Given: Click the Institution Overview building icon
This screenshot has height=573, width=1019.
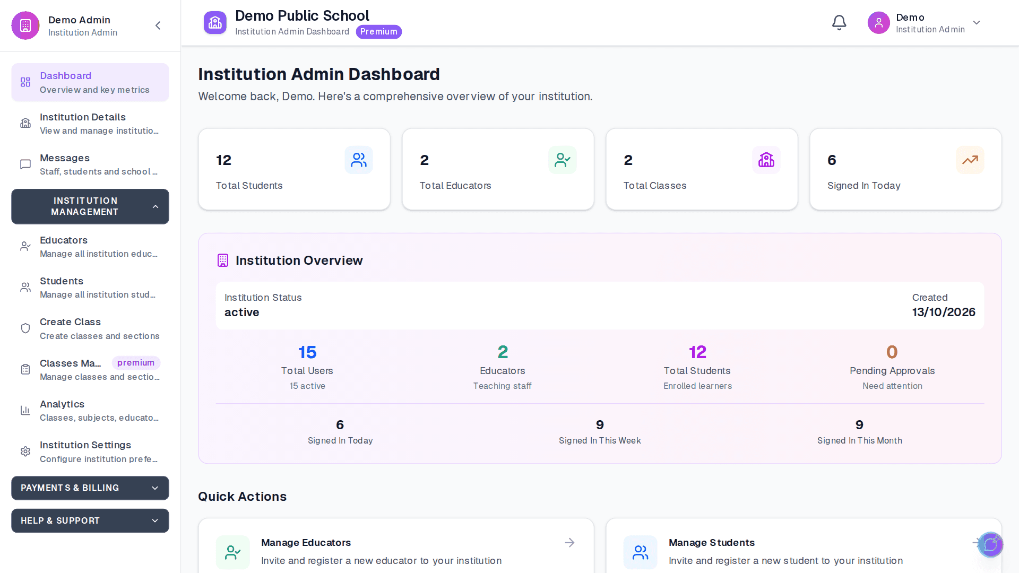Looking at the screenshot, I should pyautogui.click(x=223, y=261).
